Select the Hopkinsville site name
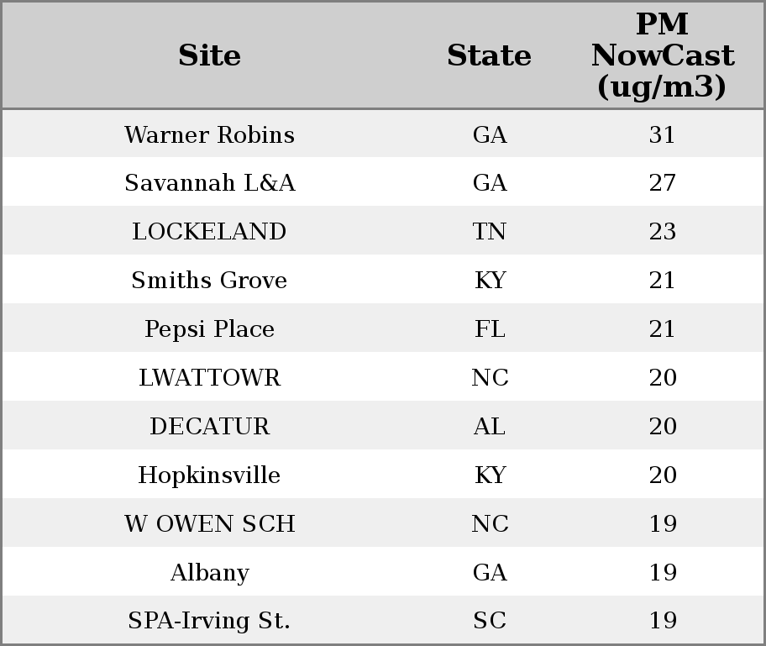 (x=209, y=475)
